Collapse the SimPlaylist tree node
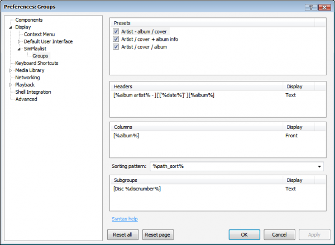Image resolution: width=335 pixels, height=245 pixels. (x=19, y=49)
